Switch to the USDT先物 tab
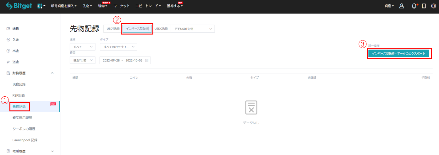This screenshot has width=439, height=155. [x=113, y=29]
